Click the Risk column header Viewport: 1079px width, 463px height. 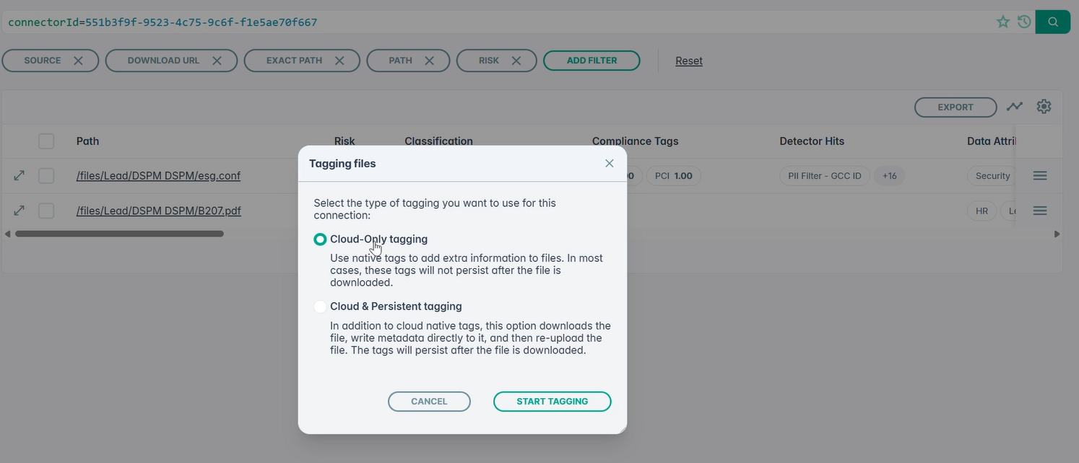(x=344, y=141)
